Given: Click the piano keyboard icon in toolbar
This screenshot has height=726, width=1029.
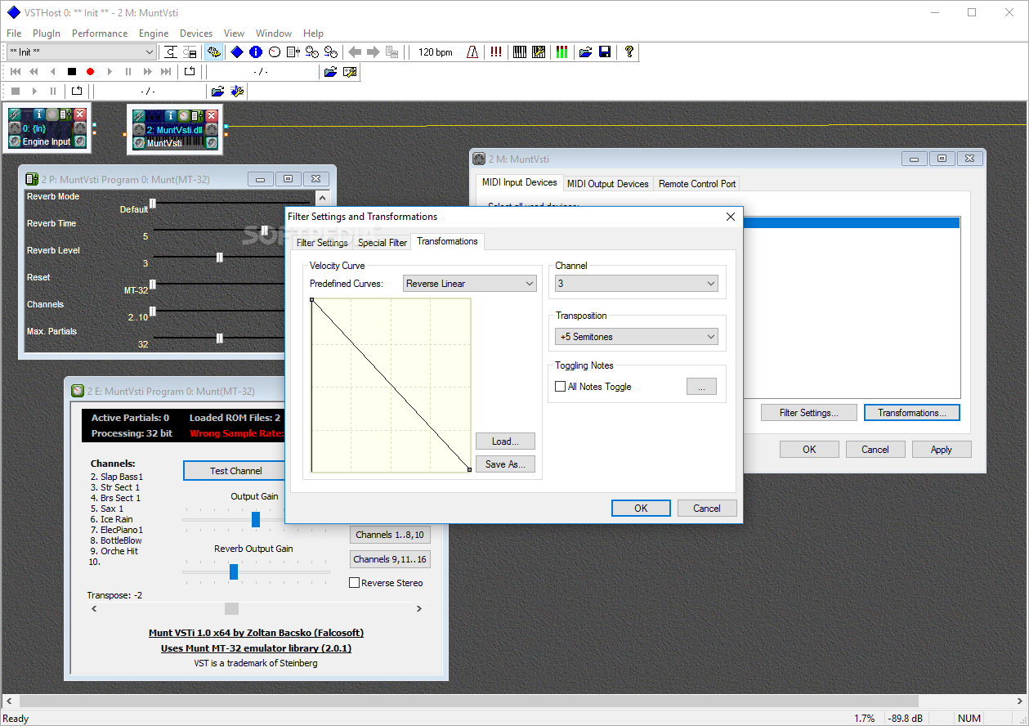Looking at the screenshot, I should 520,52.
